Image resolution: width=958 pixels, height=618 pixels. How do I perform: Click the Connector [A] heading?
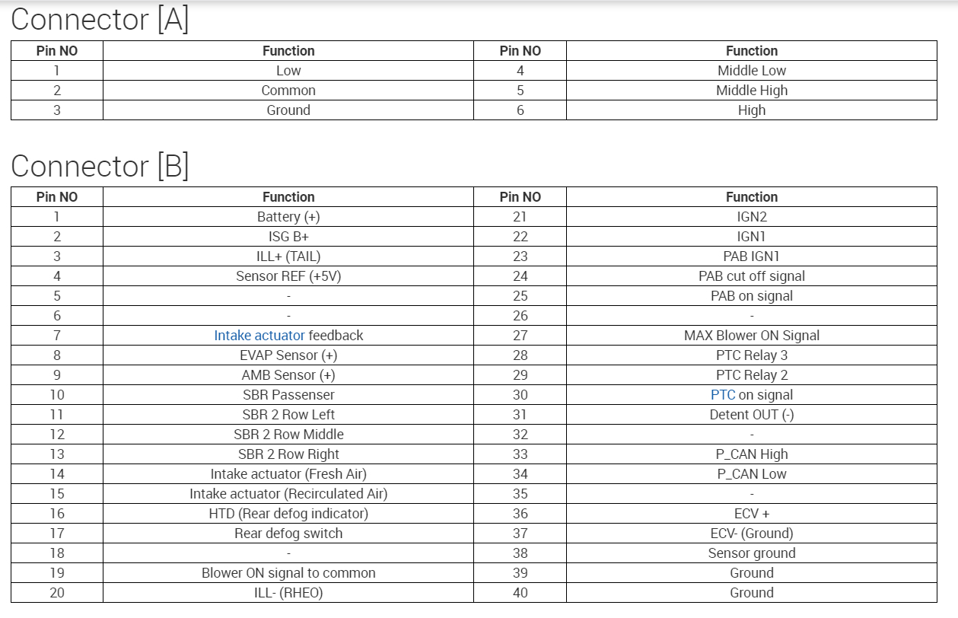[100, 20]
